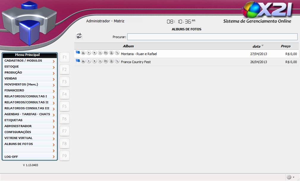Expand the FINANCEIRO menu arrow
This screenshot has height=181, width=300.
click(54, 91)
